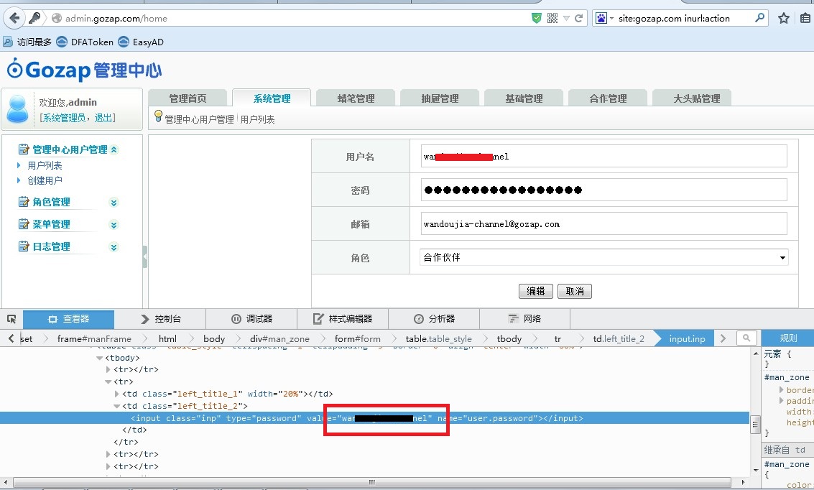Image resolution: width=814 pixels, height=490 pixels.
Task: Open the DFAToken bookmark
Action: click(x=85, y=42)
